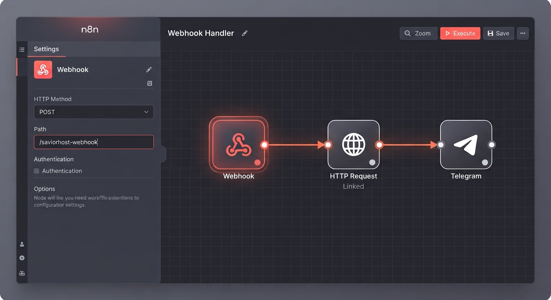Click the Path label

[40, 129]
